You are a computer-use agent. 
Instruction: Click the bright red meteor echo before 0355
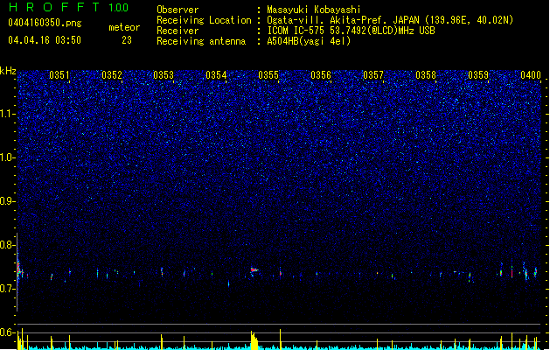click(x=254, y=270)
